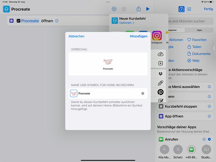Viewport: 216px width, 162px height.
Task: Tap the Wi-Fi status icon
Action: pyautogui.click(x=202, y=2)
